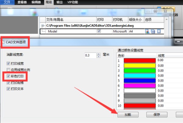Select the cyan swatch of color 4
The image size is (183, 123).
pyautogui.click(x=140, y=75)
